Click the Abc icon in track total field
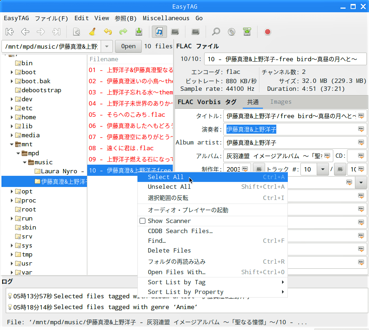This screenshot has width=369, height=330. tap(361, 169)
